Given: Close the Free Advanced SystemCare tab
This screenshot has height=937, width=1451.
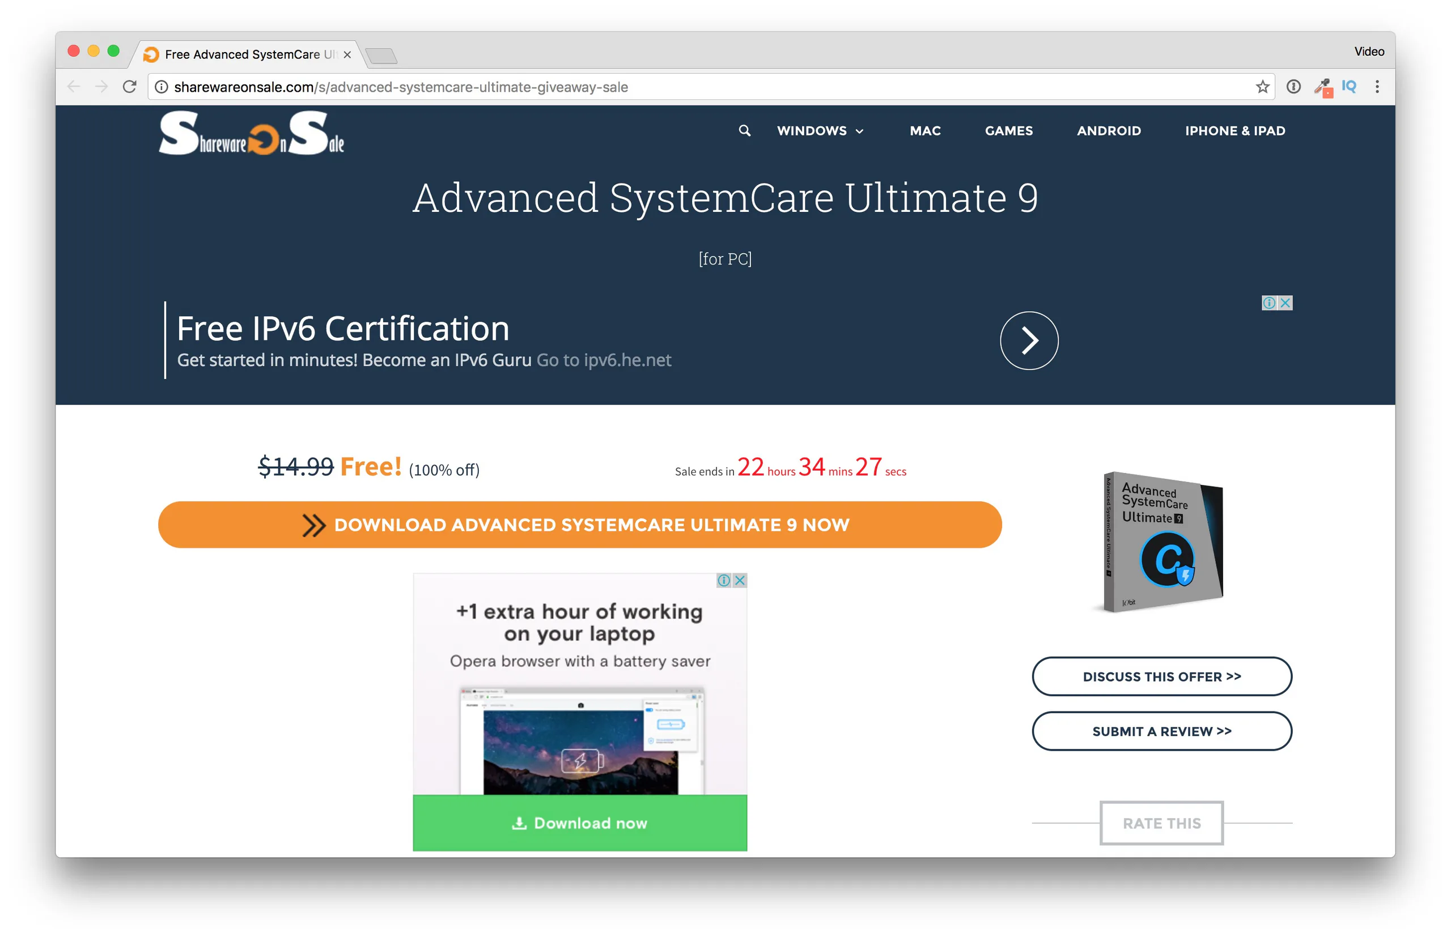Looking at the screenshot, I should tap(347, 55).
